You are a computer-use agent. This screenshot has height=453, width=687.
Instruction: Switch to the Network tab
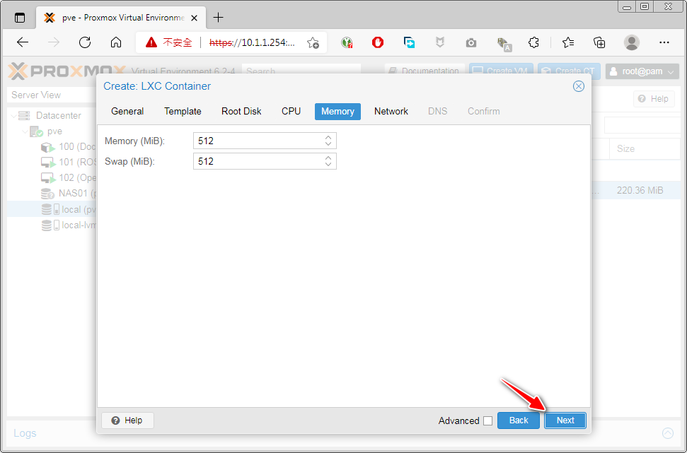pyautogui.click(x=391, y=111)
